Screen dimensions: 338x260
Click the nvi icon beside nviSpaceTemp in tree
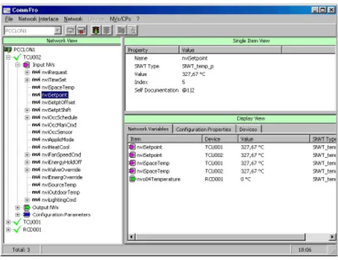click(x=36, y=87)
